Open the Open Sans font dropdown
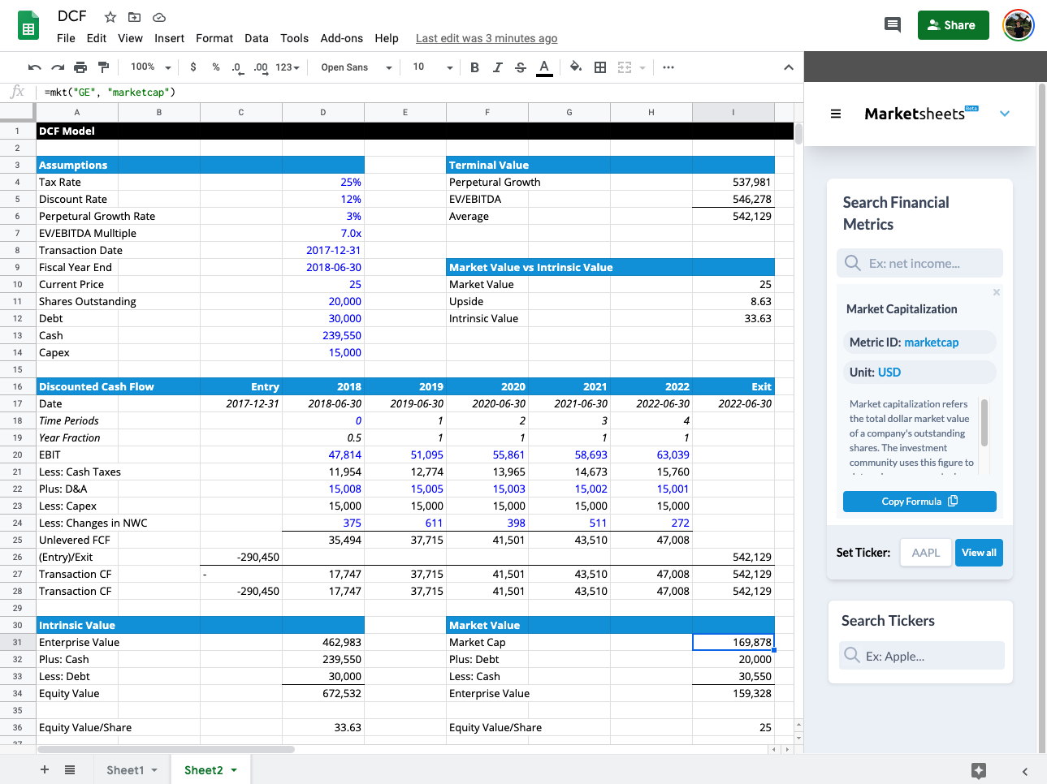This screenshot has width=1047, height=784. pyautogui.click(x=357, y=67)
